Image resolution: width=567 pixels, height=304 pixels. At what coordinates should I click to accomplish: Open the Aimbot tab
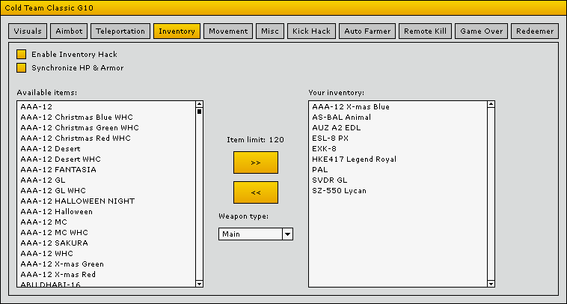coord(69,31)
